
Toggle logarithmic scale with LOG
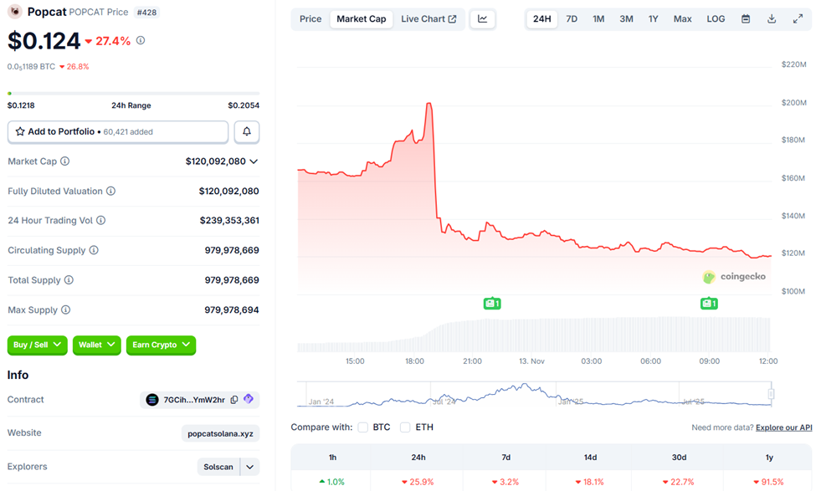click(715, 18)
